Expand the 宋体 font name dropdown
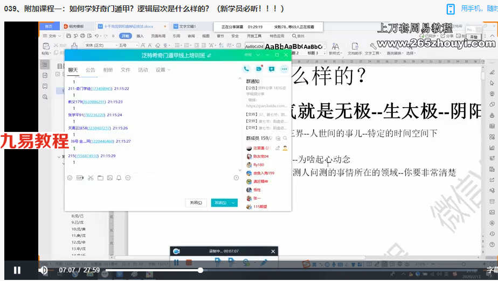498x281 pixels. pos(115,45)
